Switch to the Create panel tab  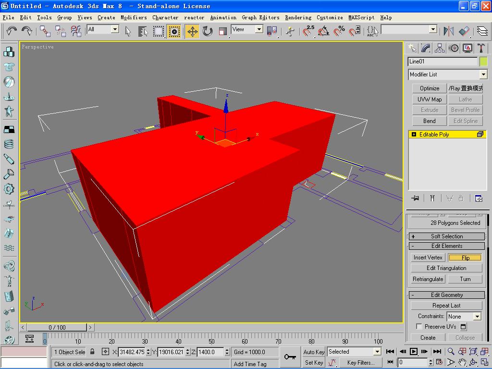pos(412,49)
